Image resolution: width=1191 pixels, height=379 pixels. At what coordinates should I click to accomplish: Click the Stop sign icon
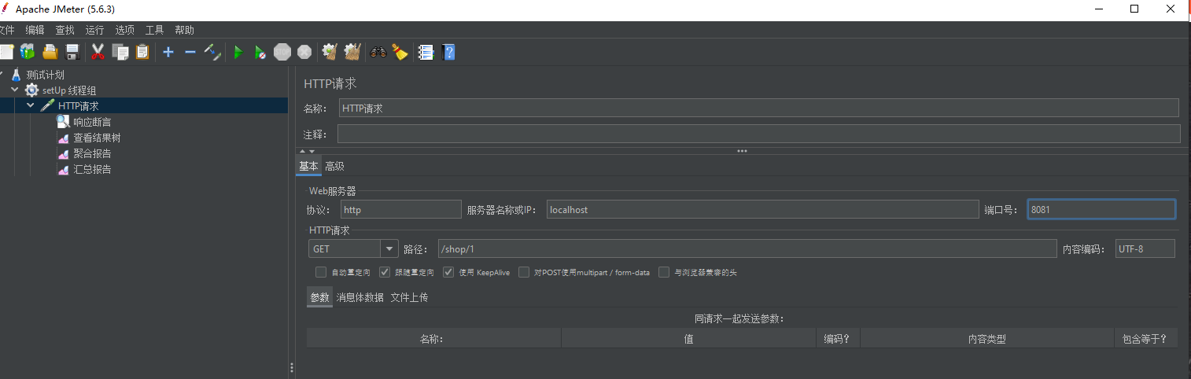click(x=282, y=52)
